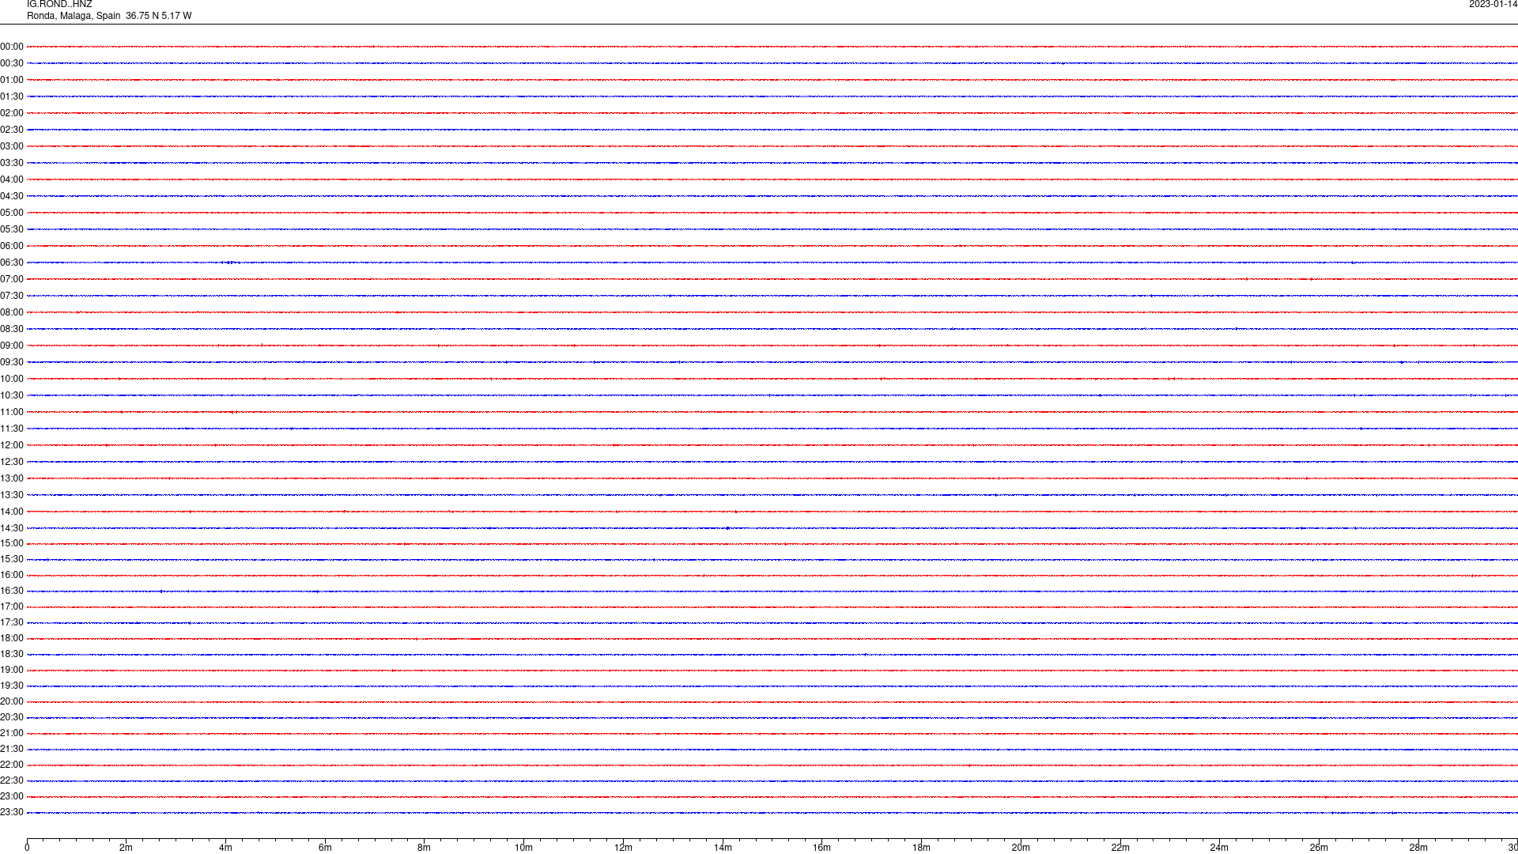Select the 18:30 time label
The image size is (1518, 854).
tap(12, 654)
